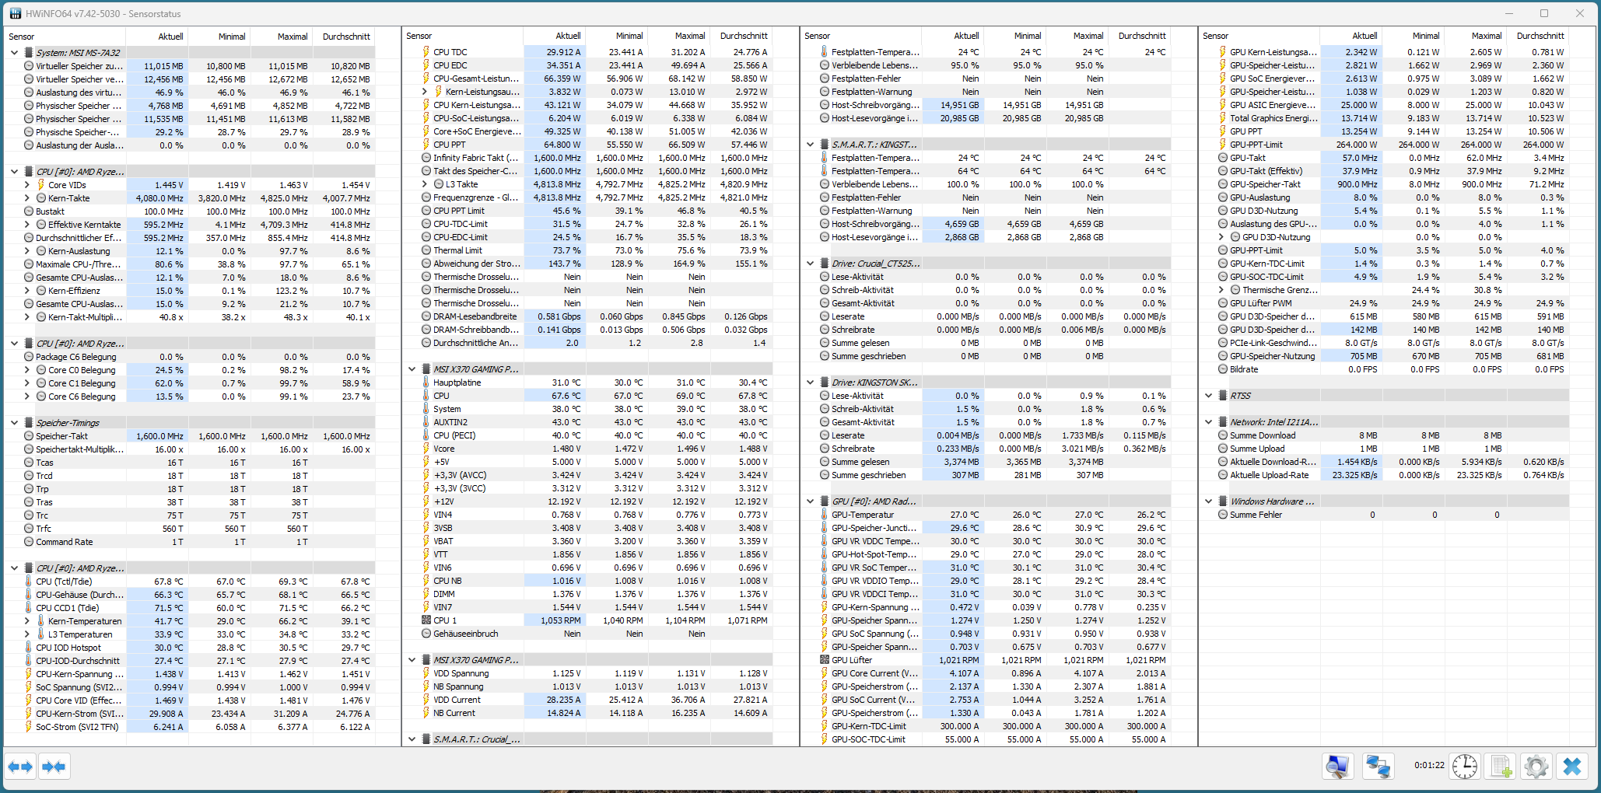Viewport: 1601px width, 793px height.
Task: Select the NB Current row
Action: pyautogui.click(x=588, y=713)
